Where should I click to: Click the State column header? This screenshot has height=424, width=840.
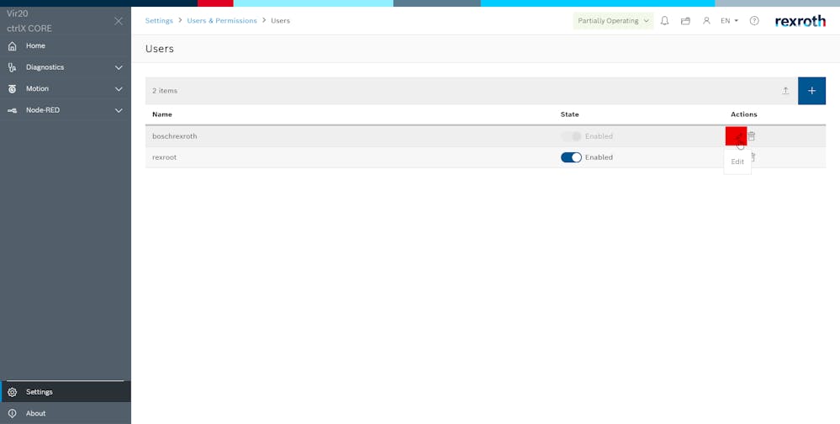tap(569, 114)
